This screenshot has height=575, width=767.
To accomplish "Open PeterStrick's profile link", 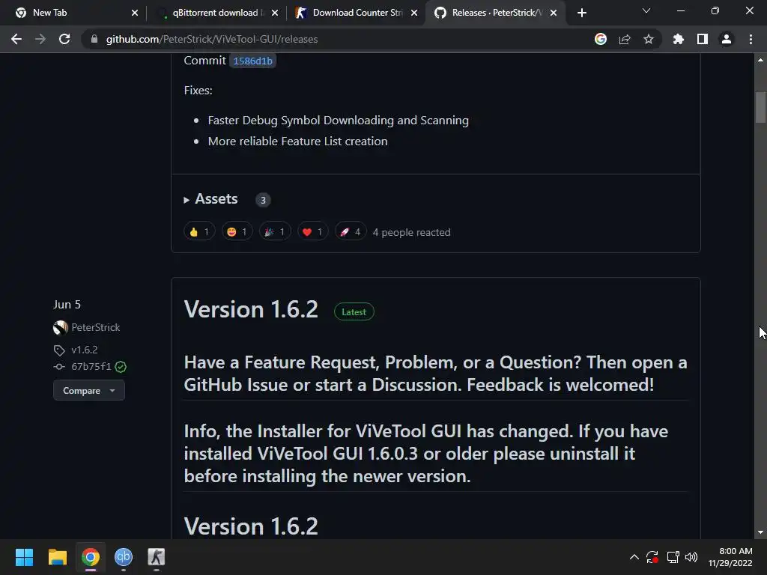I will (x=95, y=327).
